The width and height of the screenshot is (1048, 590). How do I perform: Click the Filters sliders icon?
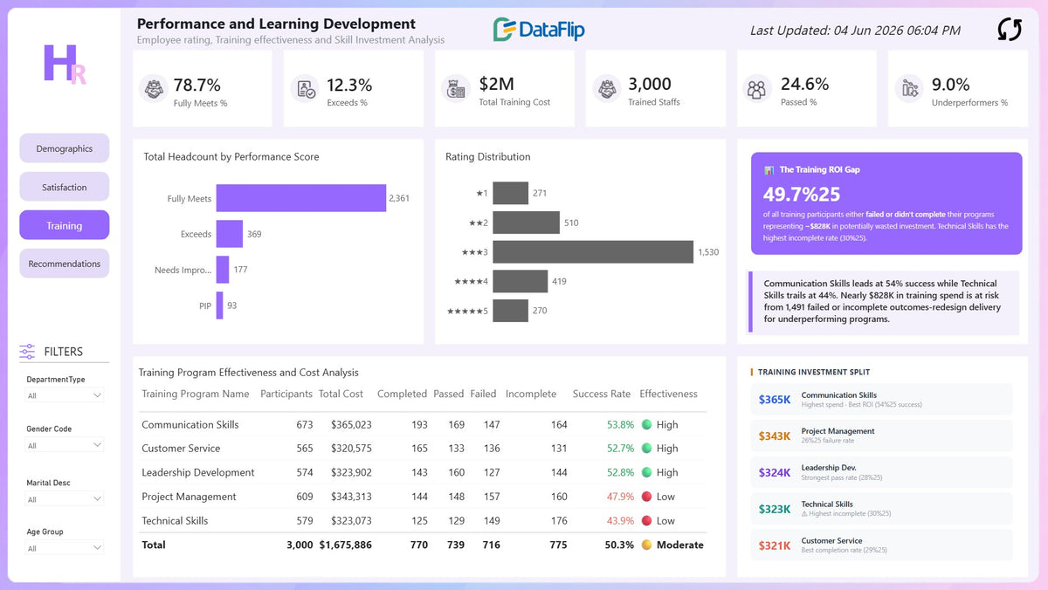[x=27, y=352]
